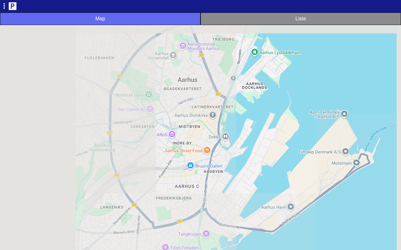Open the Dokk1 library marker
This screenshot has height=250, width=401.
pyautogui.click(x=226, y=136)
